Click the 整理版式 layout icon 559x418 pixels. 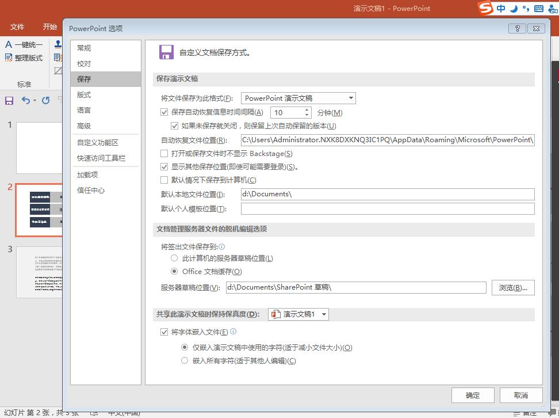9,58
